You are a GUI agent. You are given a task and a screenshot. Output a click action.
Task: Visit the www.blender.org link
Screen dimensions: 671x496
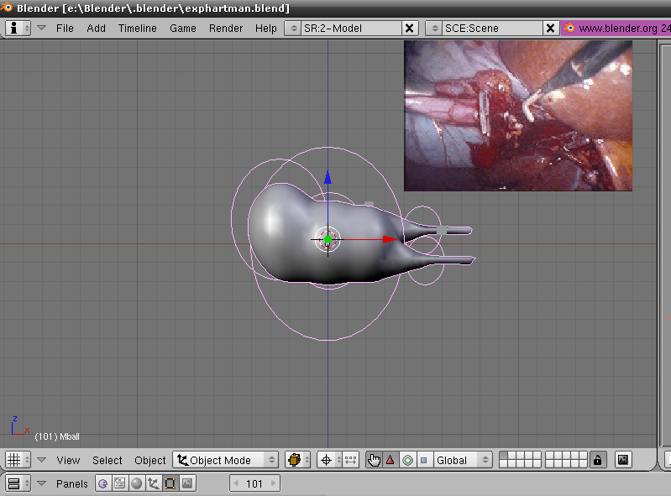(x=617, y=29)
